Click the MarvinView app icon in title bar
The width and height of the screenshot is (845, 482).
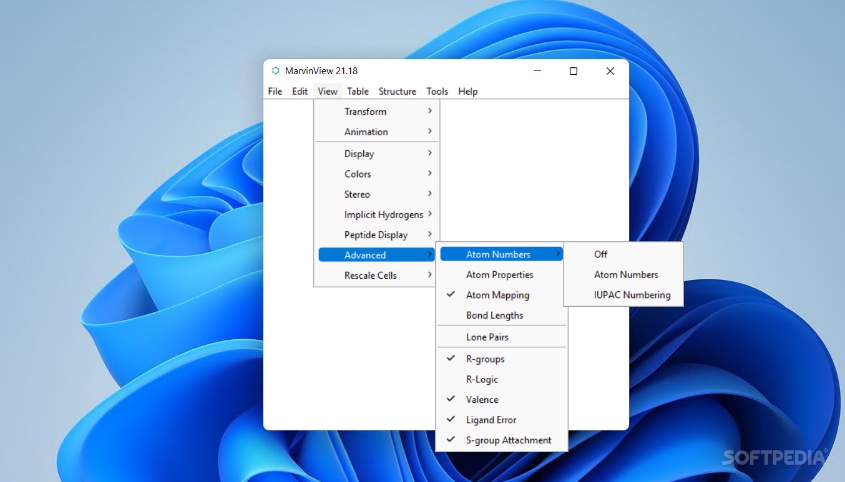pos(275,71)
